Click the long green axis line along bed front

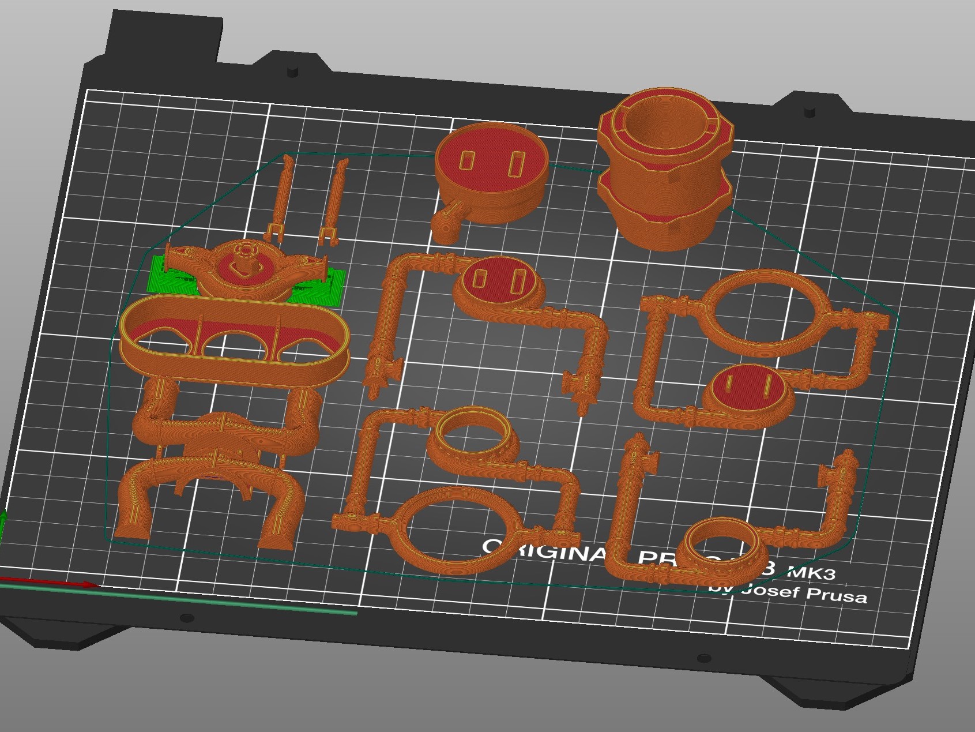point(231,603)
